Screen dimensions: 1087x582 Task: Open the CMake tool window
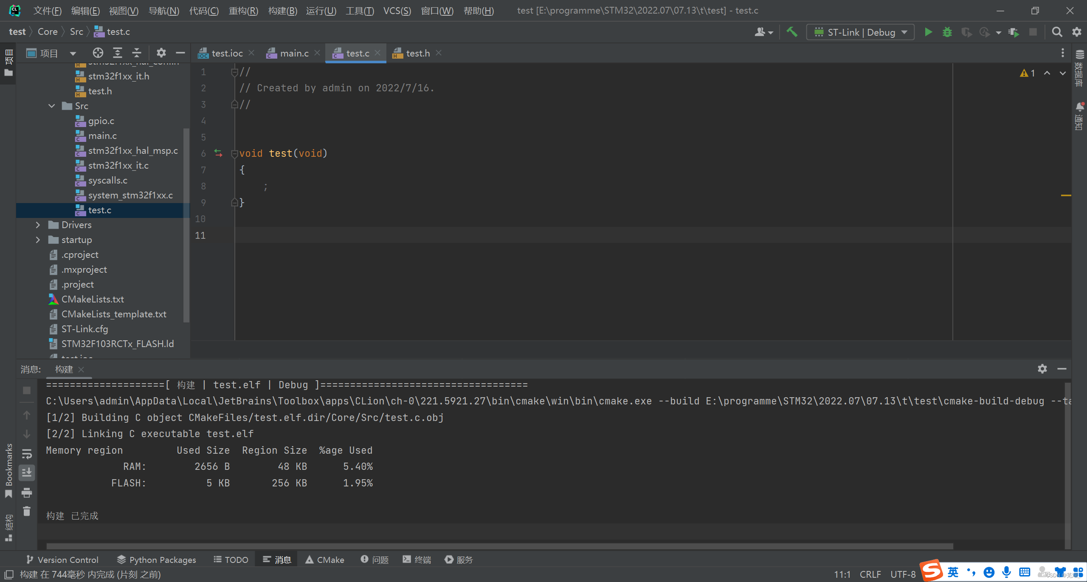click(325, 559)
